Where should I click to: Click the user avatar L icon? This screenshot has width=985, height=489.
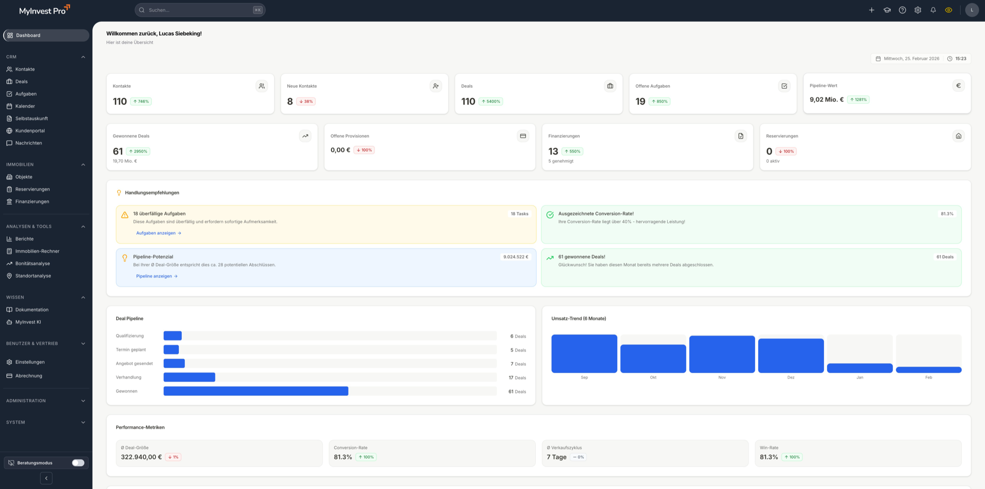point(971,10)
